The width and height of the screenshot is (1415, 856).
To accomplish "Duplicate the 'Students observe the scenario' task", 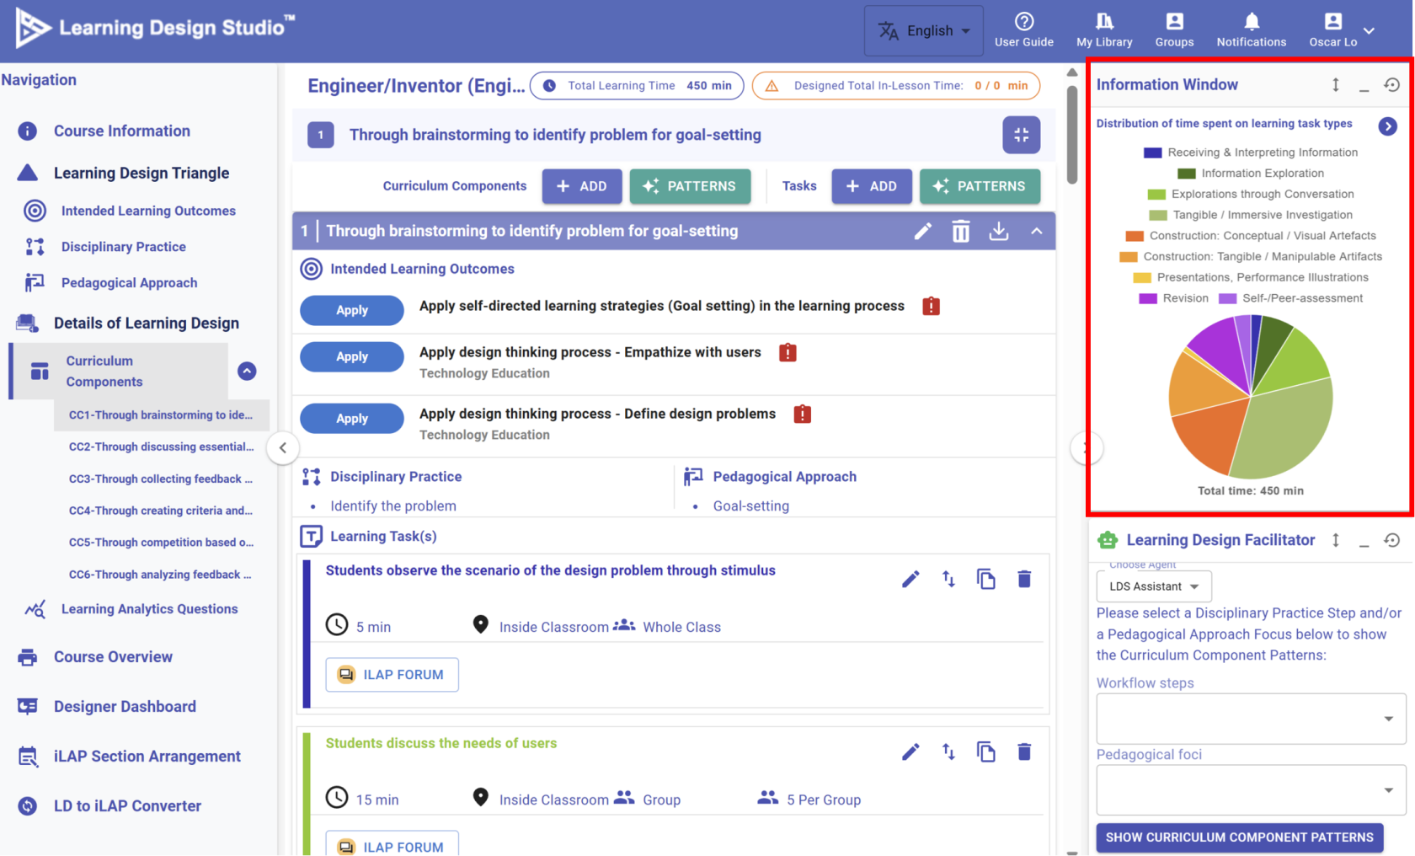I will [x=986, y=579].
